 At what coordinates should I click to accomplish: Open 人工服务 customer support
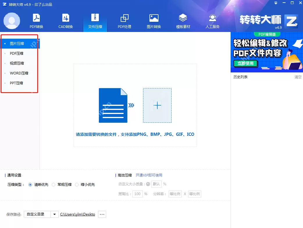[212, 20]
